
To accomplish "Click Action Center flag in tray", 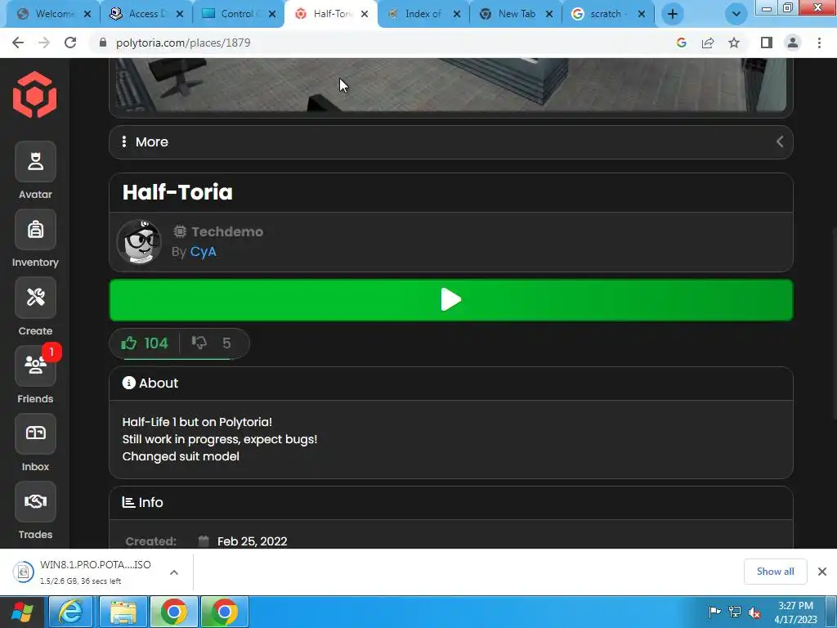I will (x=714, y=612).
